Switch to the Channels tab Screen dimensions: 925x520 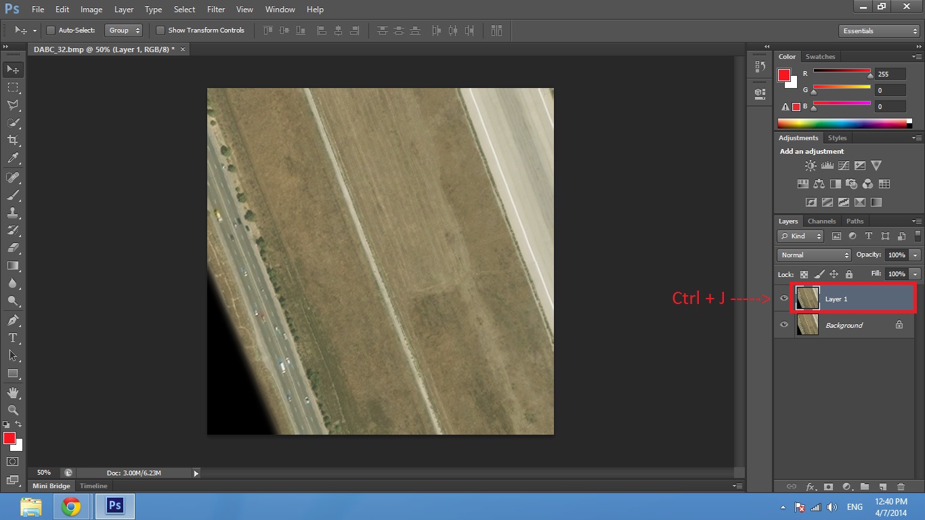click(821, 221)
